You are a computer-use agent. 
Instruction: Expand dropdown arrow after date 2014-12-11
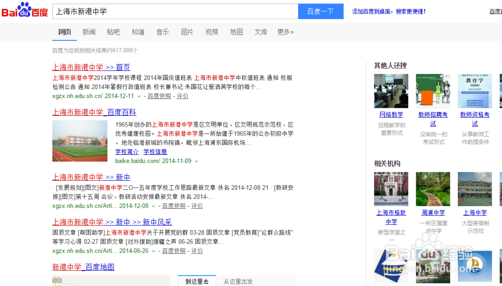click(139, 96)
